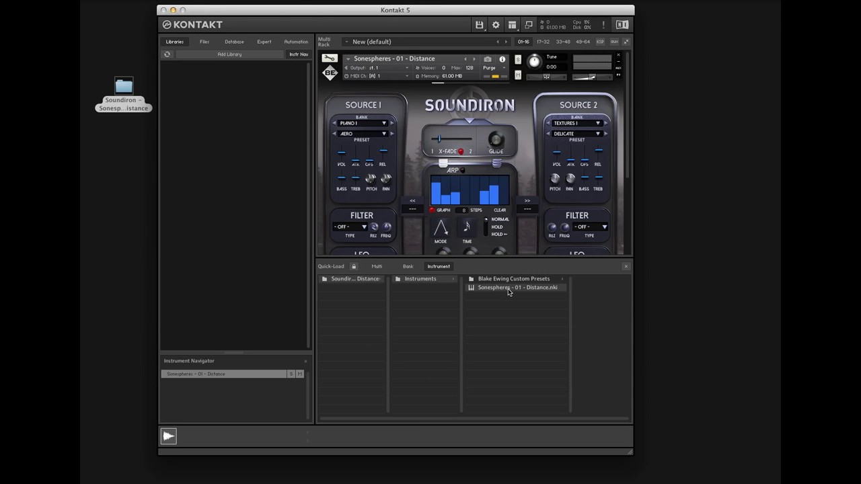Refresh the library list
Image resolution: width=861 pixels, height=484 pixels.
coord(167,54)
